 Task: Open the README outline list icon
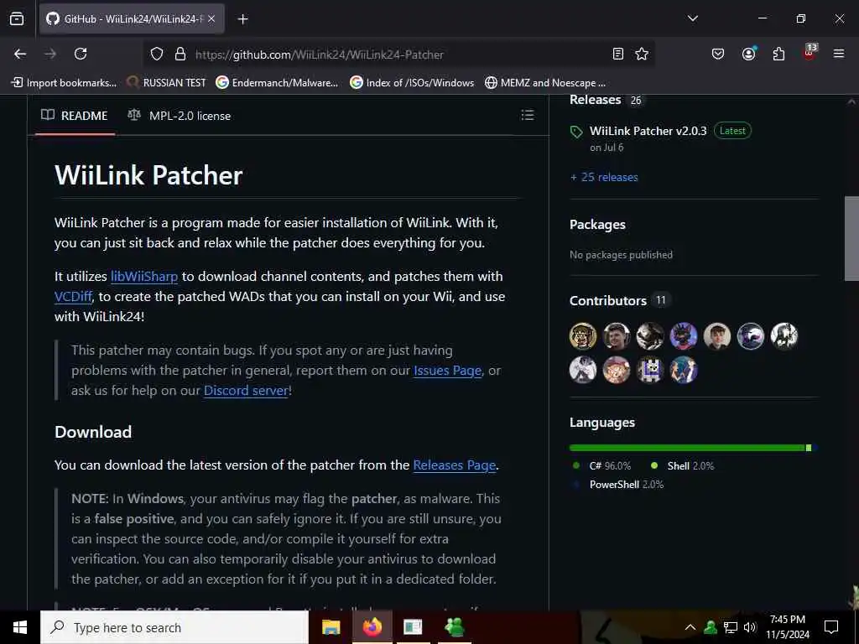pyautogui.click(x=528, y=115)
